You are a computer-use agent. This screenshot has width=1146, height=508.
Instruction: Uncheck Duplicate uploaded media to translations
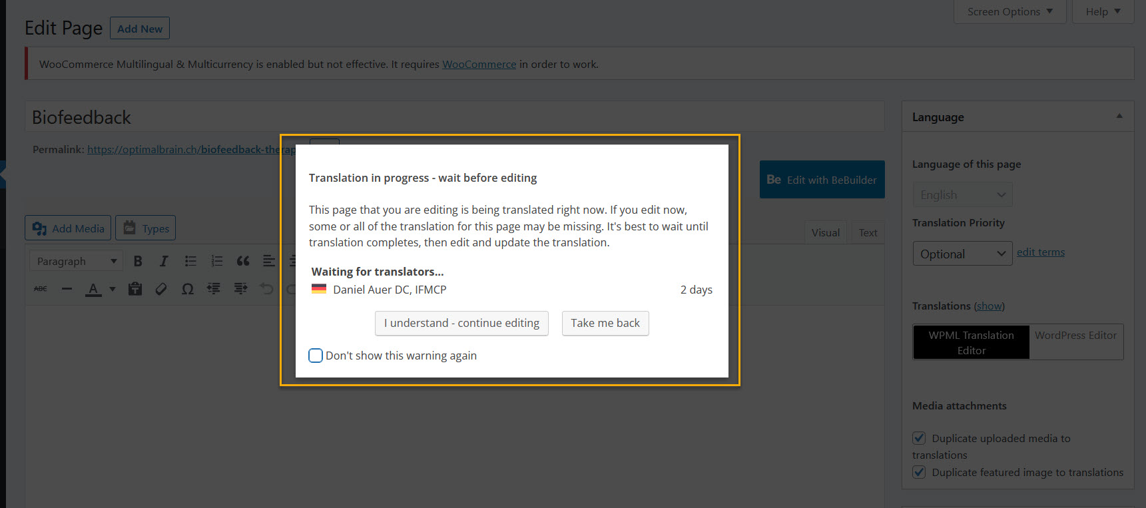coord(919,438)
